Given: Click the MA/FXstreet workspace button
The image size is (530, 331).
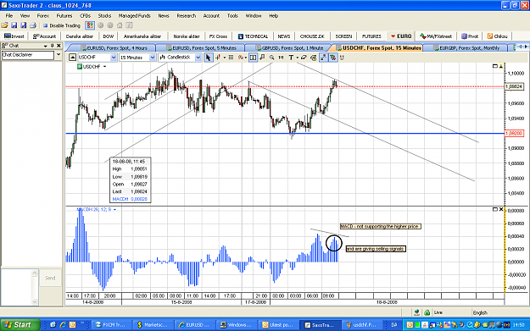Looking at the screenshot, I should coord(436,36).
